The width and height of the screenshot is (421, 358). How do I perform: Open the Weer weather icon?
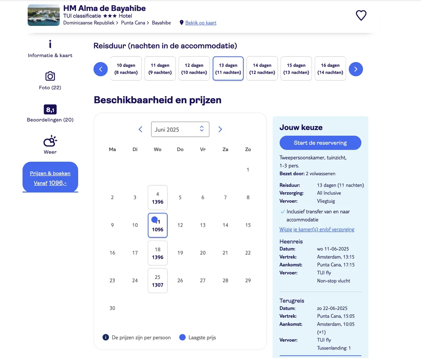[x=50, y=141]
